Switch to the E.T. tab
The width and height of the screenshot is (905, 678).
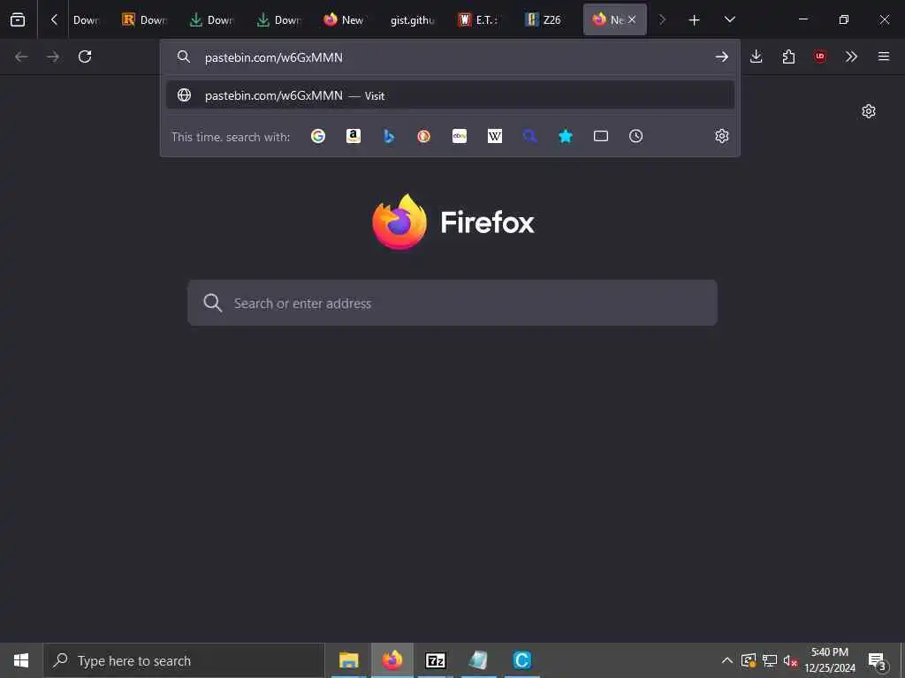[479, 19]
